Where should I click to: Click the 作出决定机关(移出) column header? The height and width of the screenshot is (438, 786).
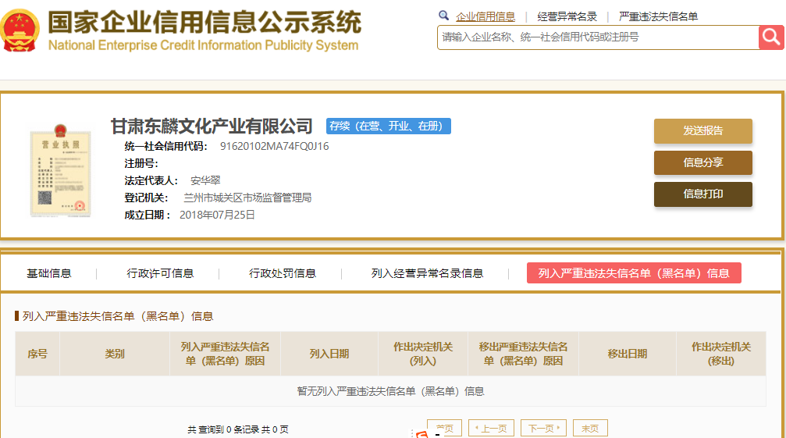pyautogui.click(x=721, y=354)
